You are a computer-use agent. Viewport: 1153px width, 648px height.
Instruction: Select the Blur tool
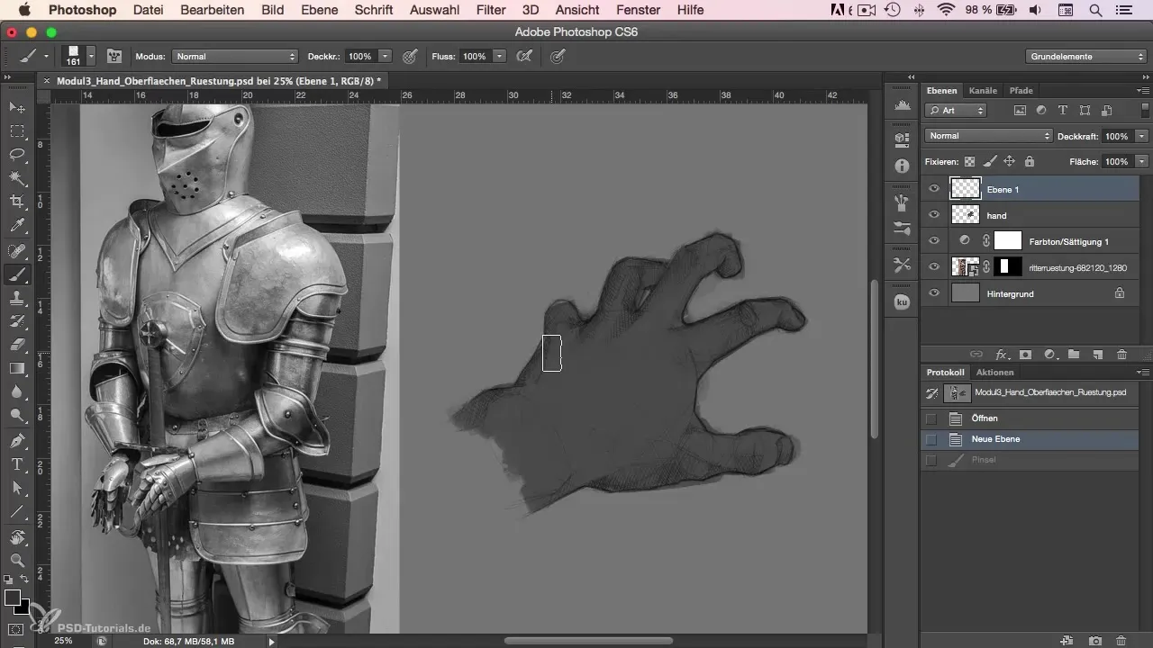point(17,391)
